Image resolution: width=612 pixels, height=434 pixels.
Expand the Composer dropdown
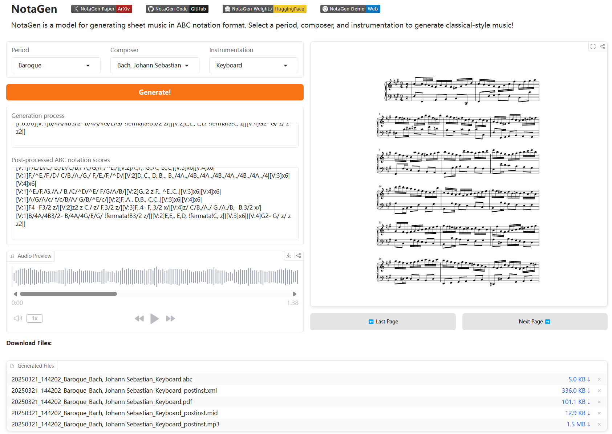[155, 65]
